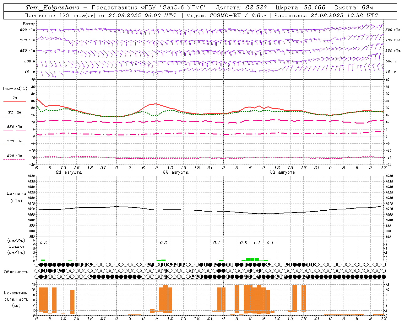Click the precipitation value 0.3
The image size is (402, 321).
(163, 243)
